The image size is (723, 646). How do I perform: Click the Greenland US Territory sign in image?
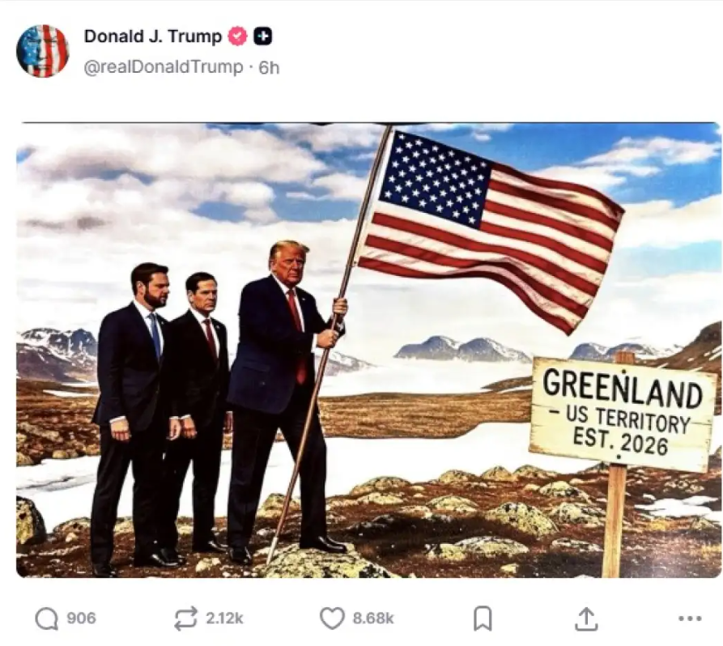tap(623, 414)
